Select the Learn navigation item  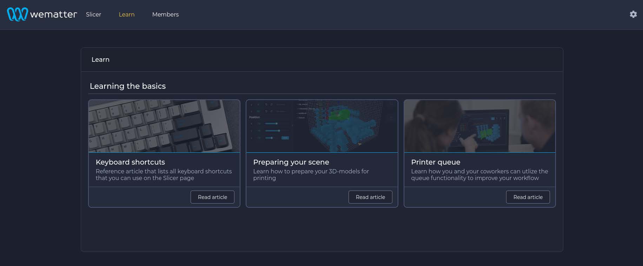[126, 14]
